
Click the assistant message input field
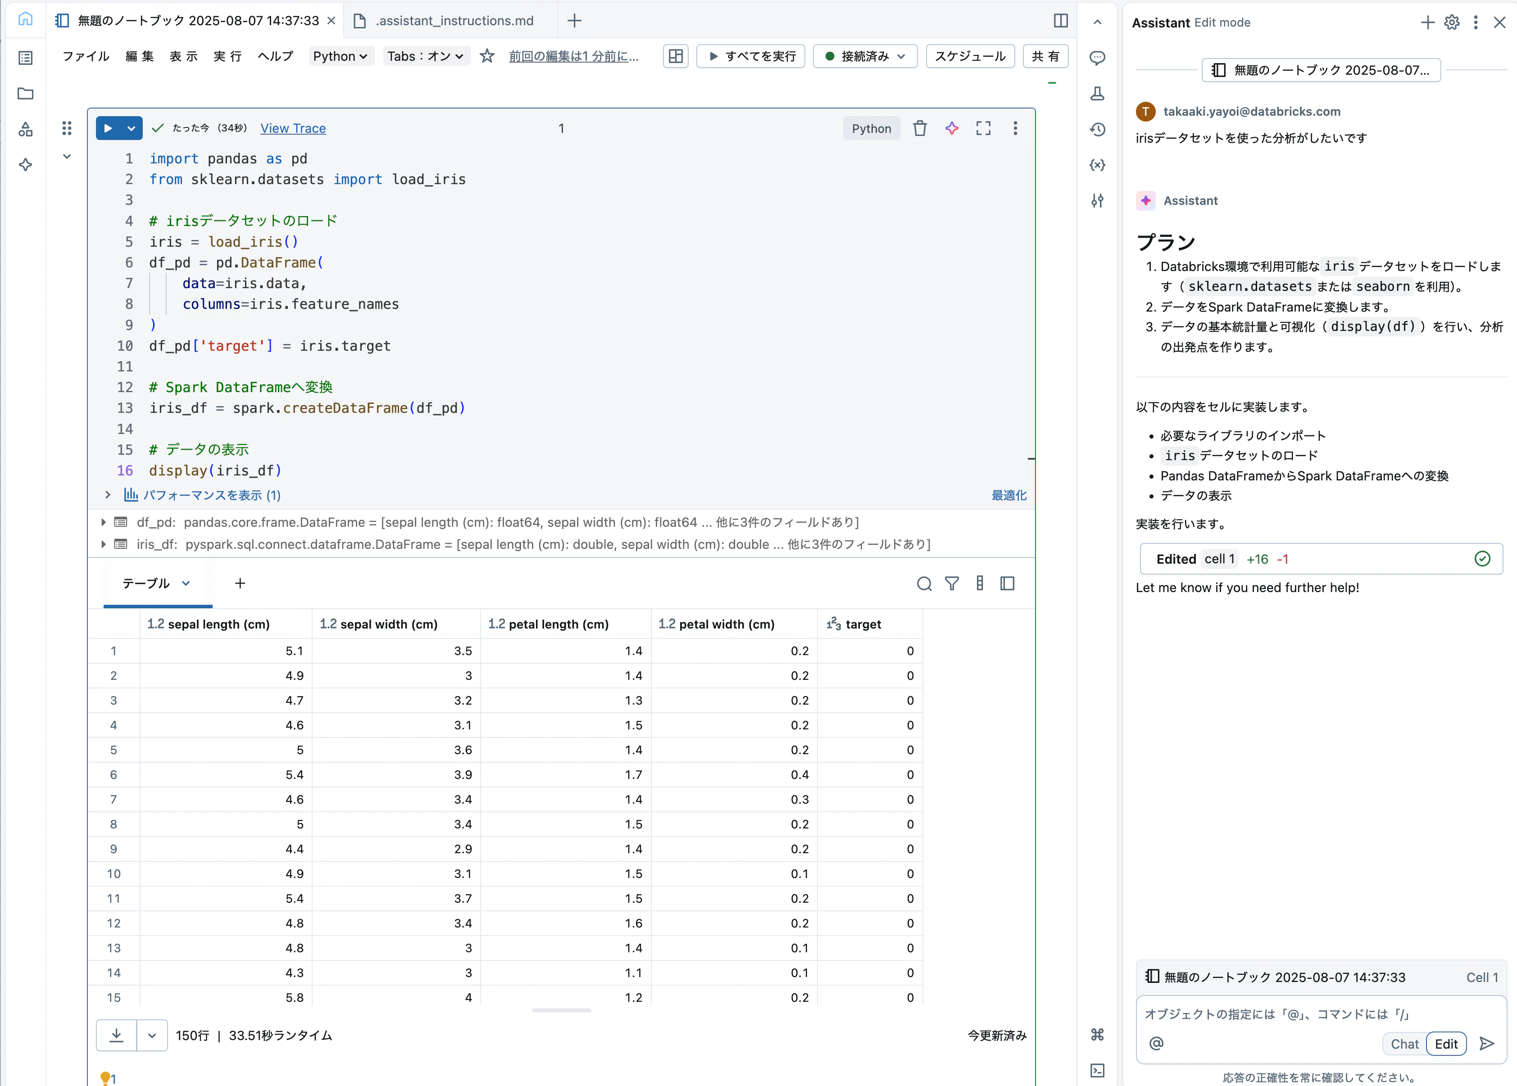pyautogui.click(x=1321, y=1014)
